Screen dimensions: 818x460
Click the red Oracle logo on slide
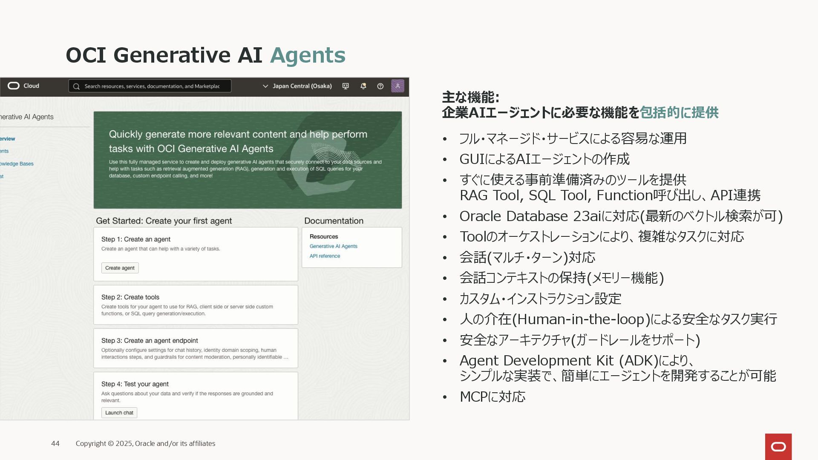(x=778, y=447)
